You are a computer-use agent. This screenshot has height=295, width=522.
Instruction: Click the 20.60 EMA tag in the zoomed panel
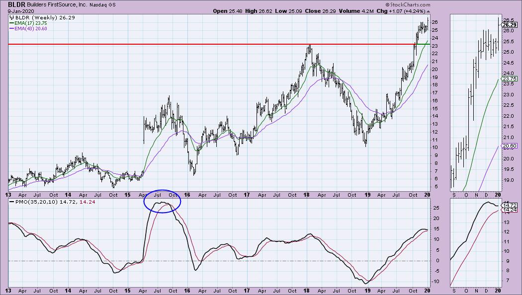click(510, 146)
